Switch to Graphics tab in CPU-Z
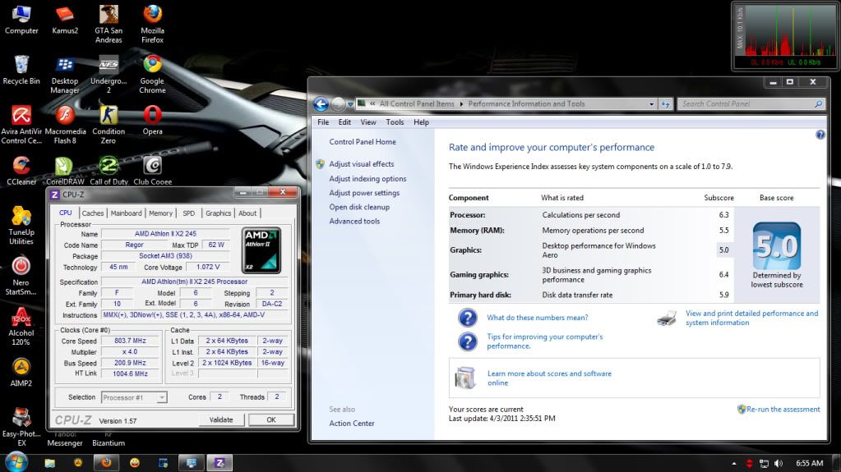The height and width of the screenshot is (472, 841). (x=219, y=213)
